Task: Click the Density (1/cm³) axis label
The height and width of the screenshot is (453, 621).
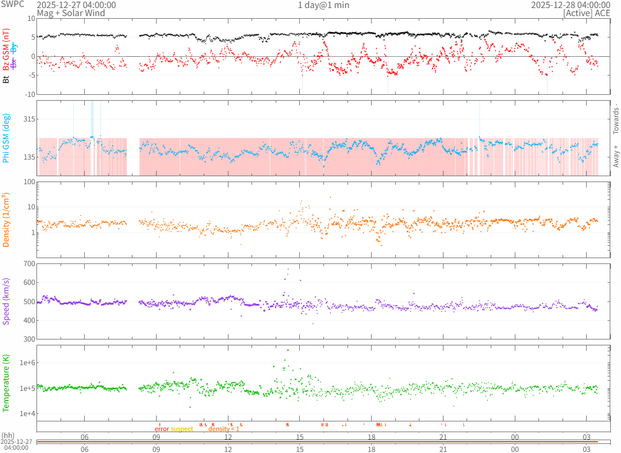Action: pos(6,220)
